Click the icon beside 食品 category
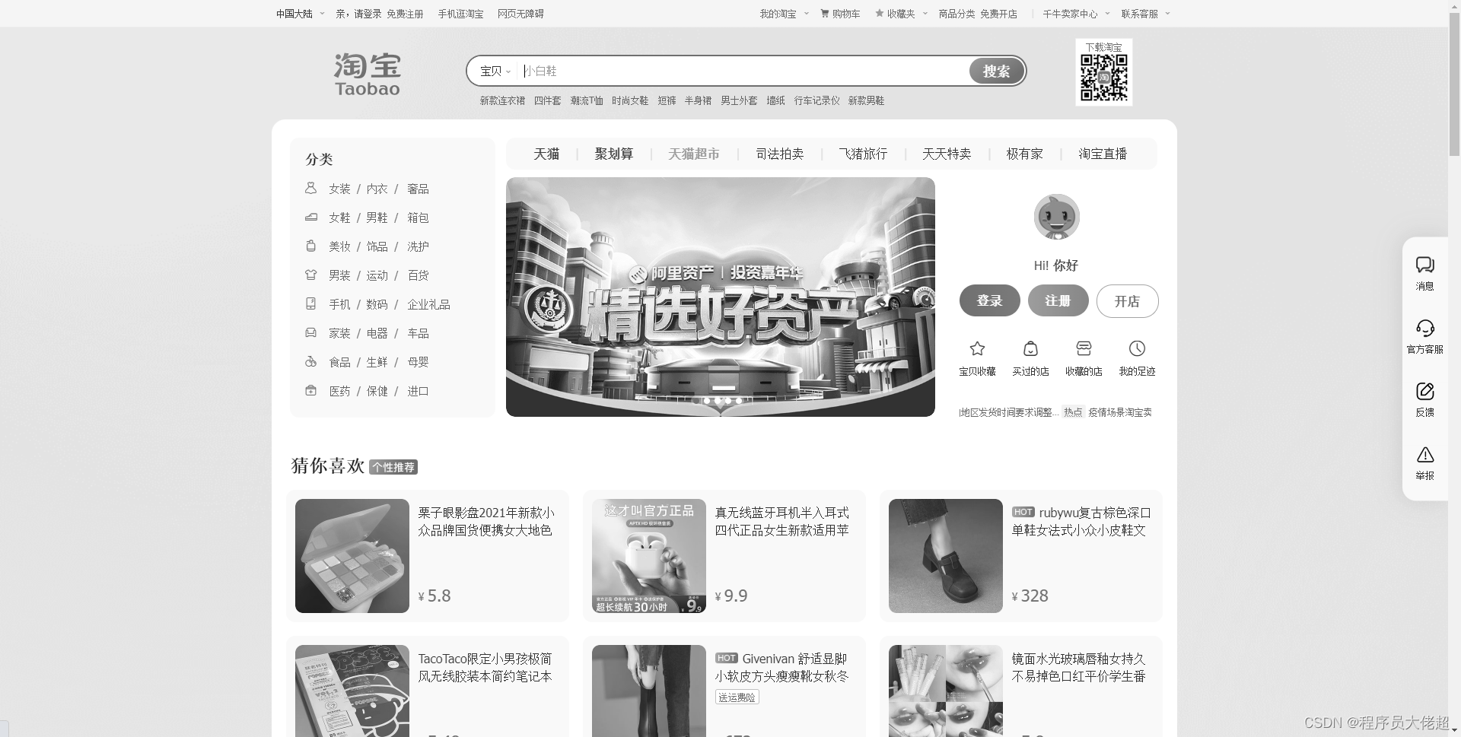1461x737 pixels. [310, 361]
